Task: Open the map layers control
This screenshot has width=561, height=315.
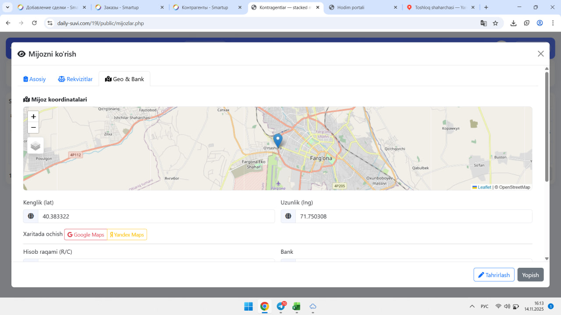Action: click(x=36, y=146)
